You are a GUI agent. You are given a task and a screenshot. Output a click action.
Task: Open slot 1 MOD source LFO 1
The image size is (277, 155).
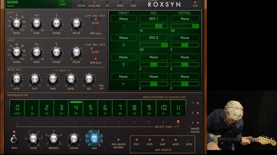(154, 19)
